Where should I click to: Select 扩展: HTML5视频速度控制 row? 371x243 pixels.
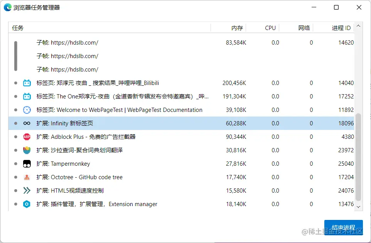(x=181, y=191)
